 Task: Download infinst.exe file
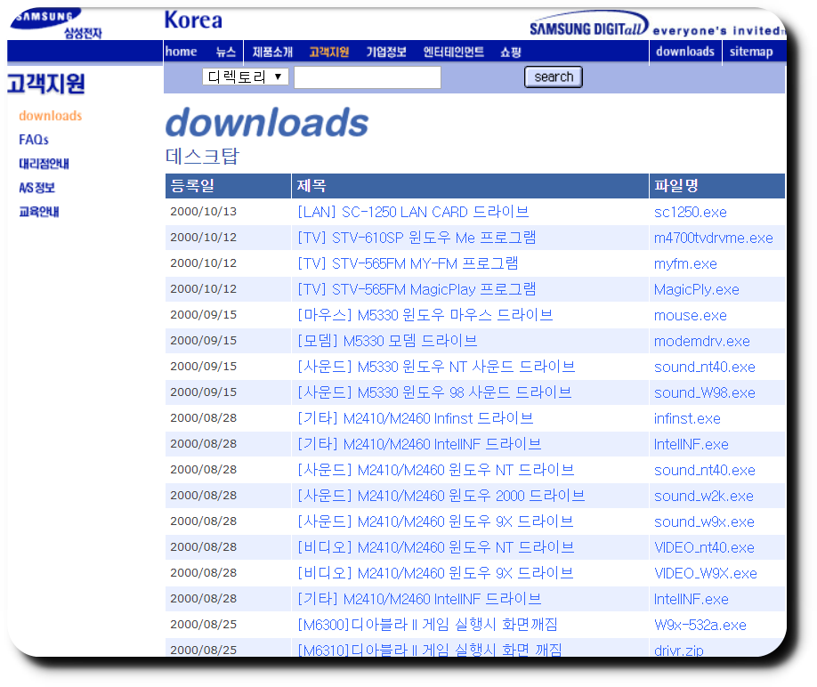tap(687, 419)
